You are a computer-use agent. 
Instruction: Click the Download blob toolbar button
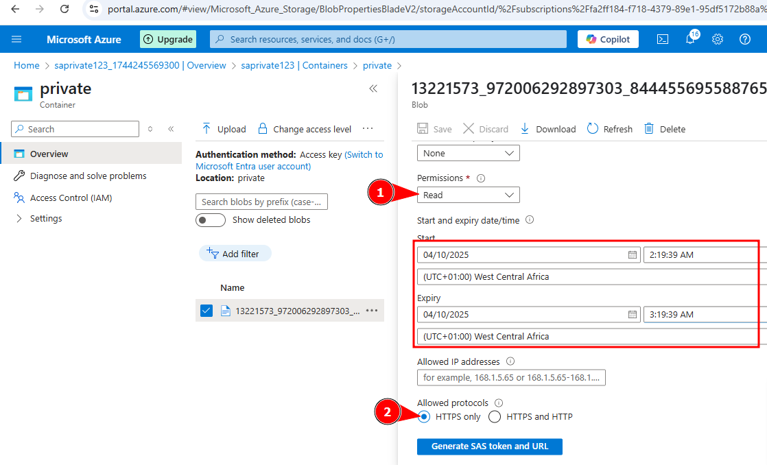tap(548, 129)
